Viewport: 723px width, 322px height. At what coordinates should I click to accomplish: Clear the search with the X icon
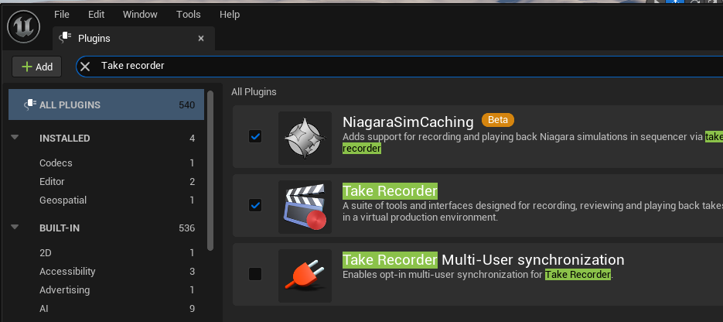pos(85,67)
